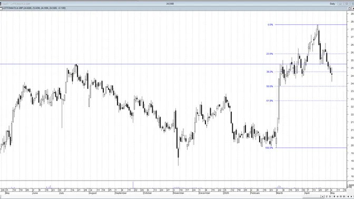Click the LOTTOMATICA GRP price header text
The width and height of the screenshot is (354, 199).
coord(34,8)
